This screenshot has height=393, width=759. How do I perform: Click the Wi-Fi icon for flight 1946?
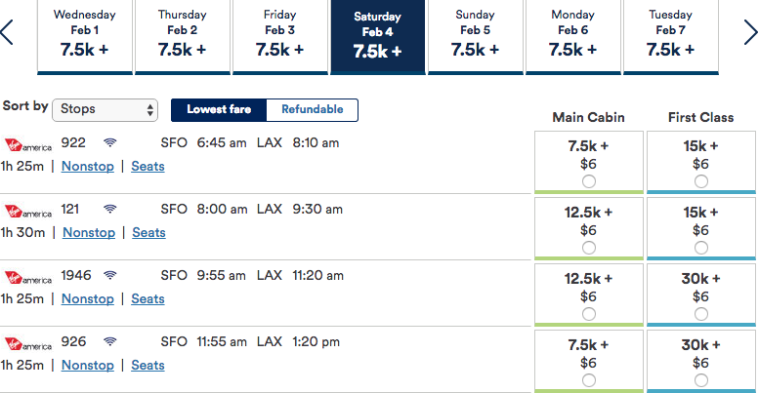pos(110,276)
